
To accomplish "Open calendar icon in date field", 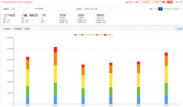I will 182,9.
